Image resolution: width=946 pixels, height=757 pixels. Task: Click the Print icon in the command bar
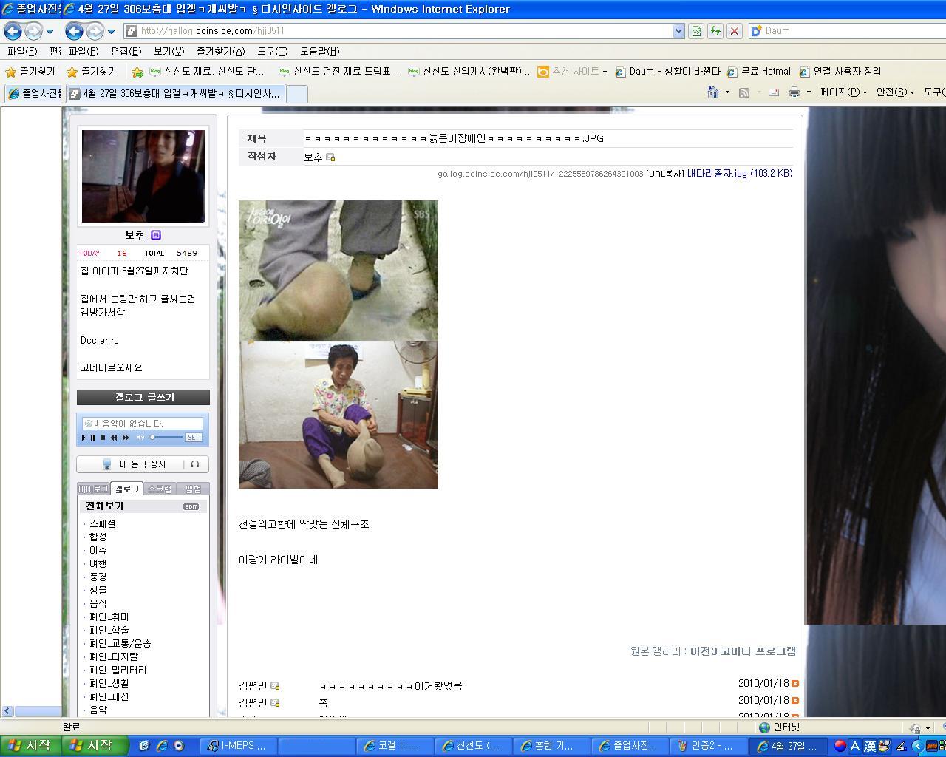pyautogui.click(x=794, y=92)
